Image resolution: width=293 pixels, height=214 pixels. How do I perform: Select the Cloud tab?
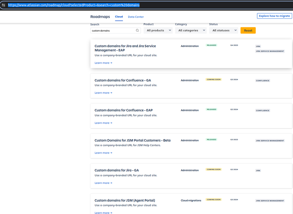119,17
